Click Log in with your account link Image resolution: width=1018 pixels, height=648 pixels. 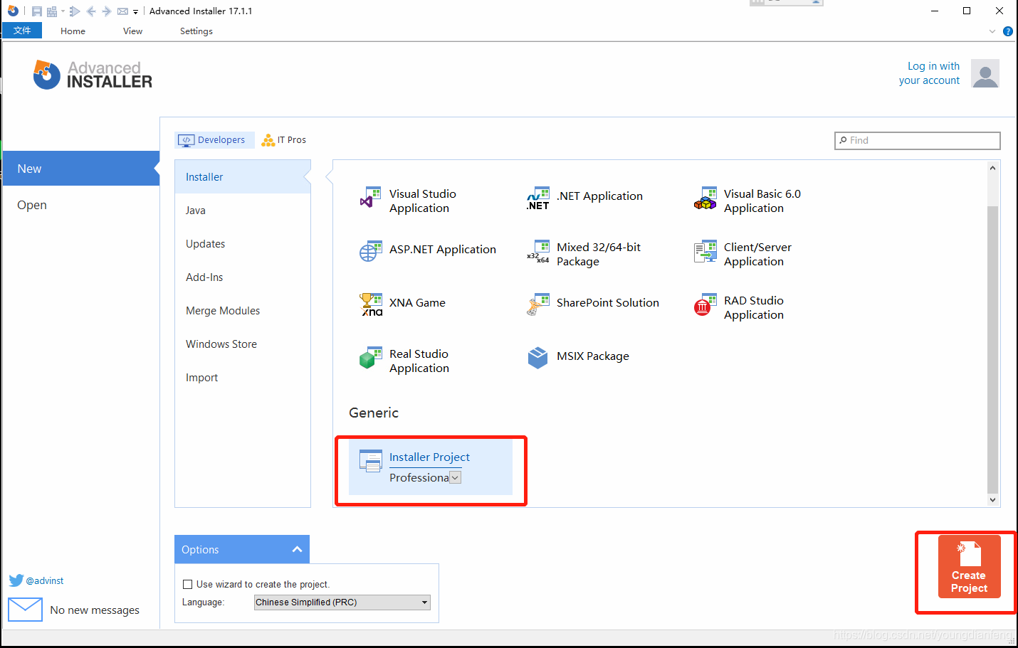point(929,73)
